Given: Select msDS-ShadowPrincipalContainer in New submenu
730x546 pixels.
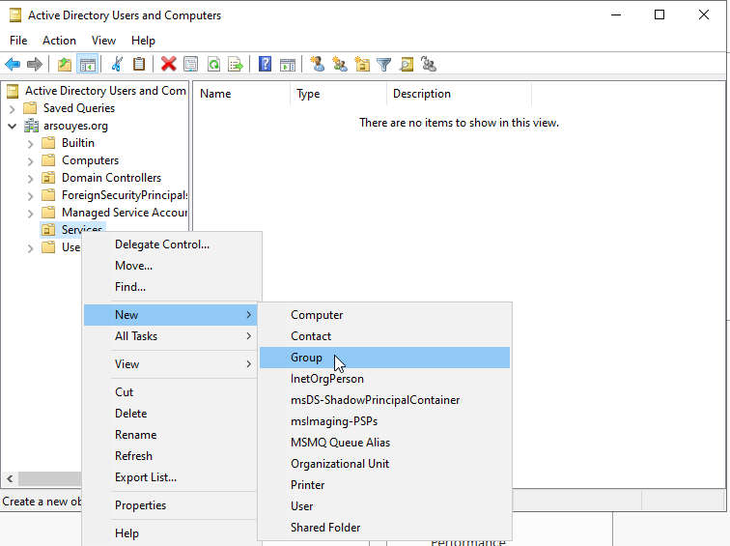Looking at the screenshot, I should point(384,400).
